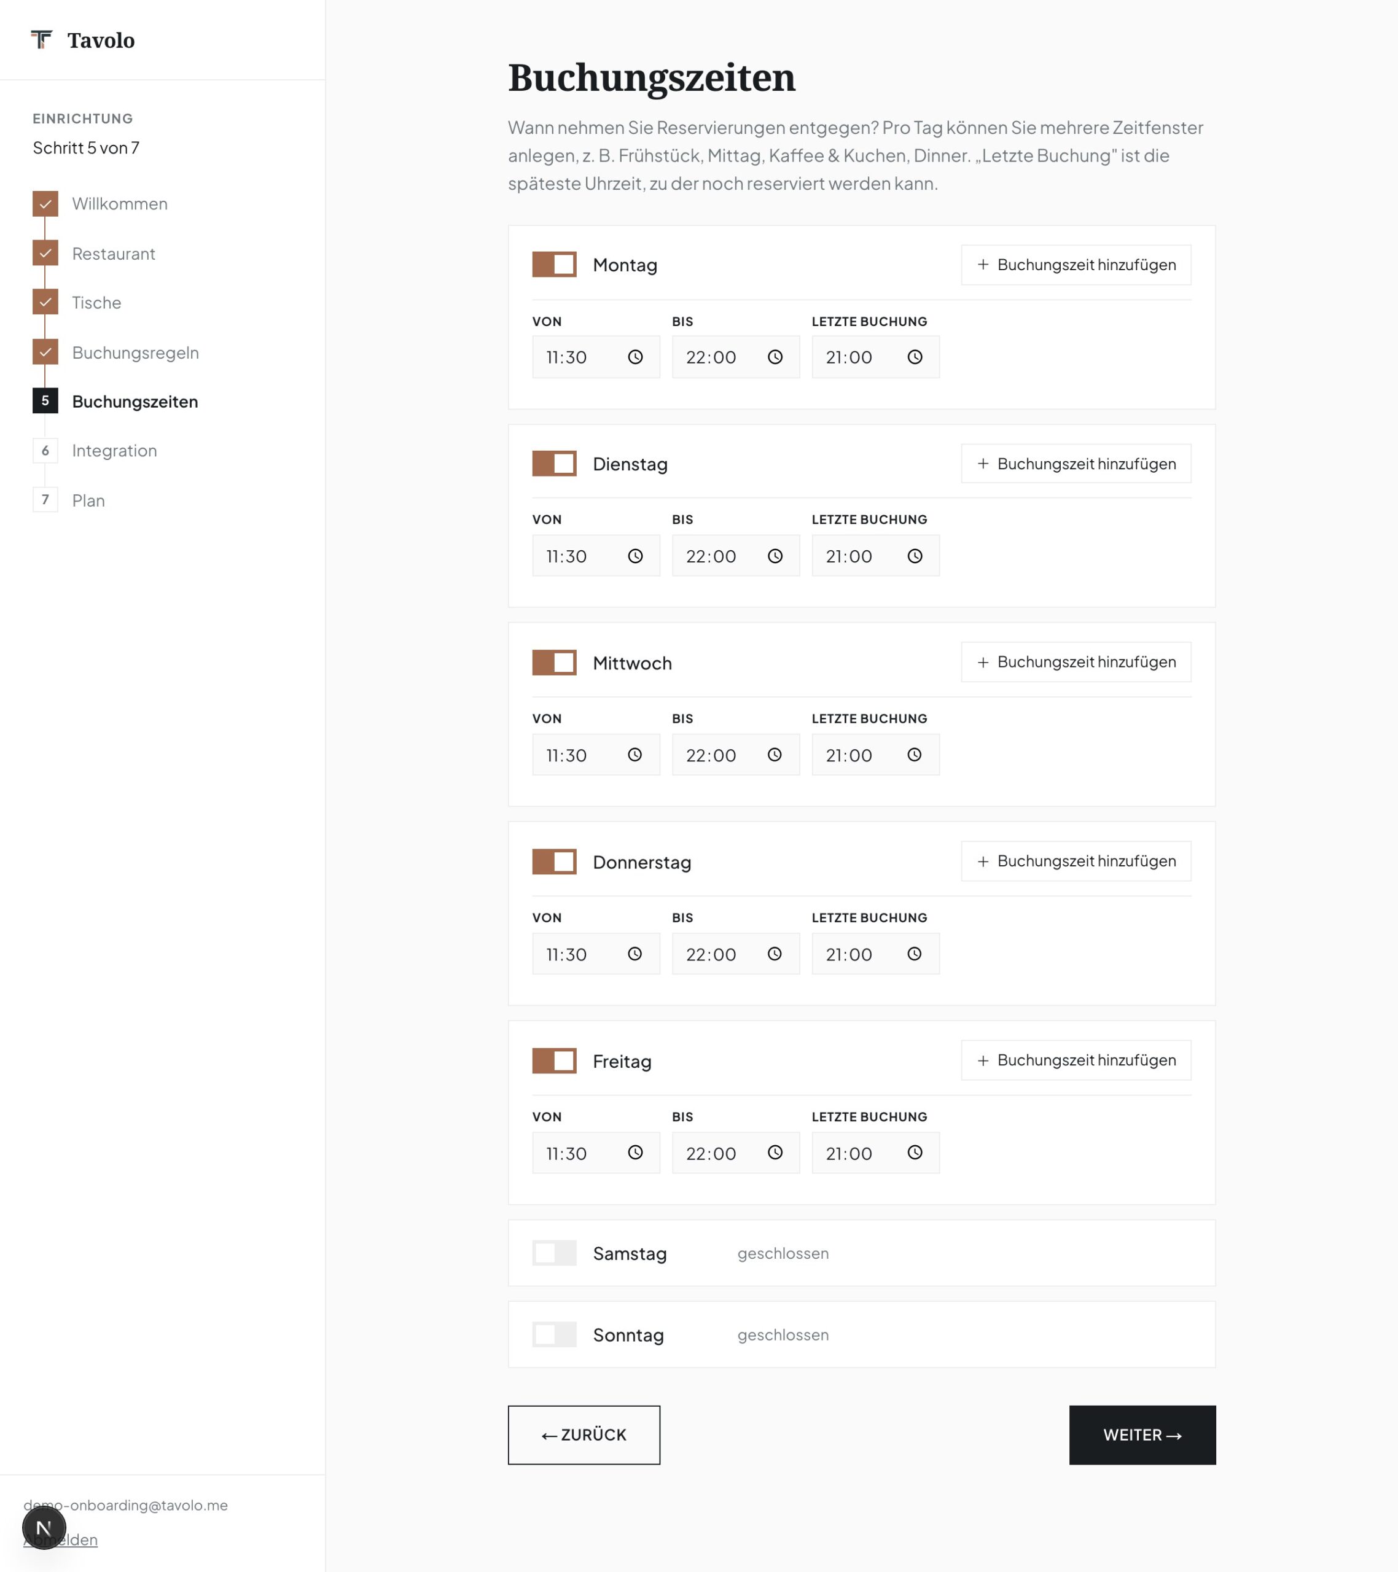Toggle off Mittwoch bookings
Screen dimensions: 1398x1572
(554, 662)
